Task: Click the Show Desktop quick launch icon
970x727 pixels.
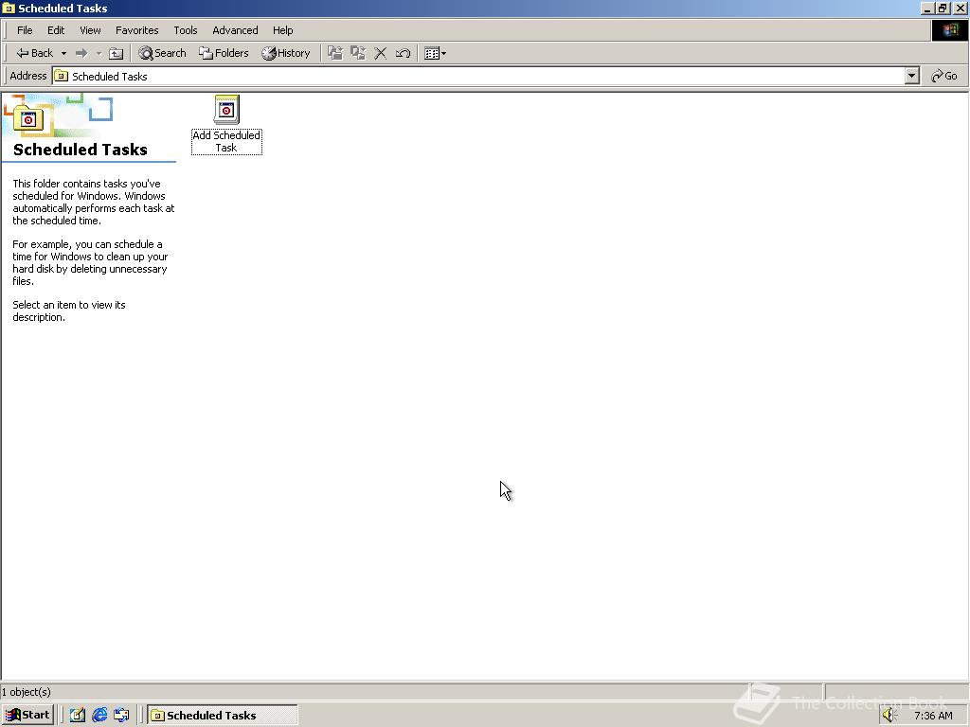Action: pyautogui.click(x=78, y=716)
